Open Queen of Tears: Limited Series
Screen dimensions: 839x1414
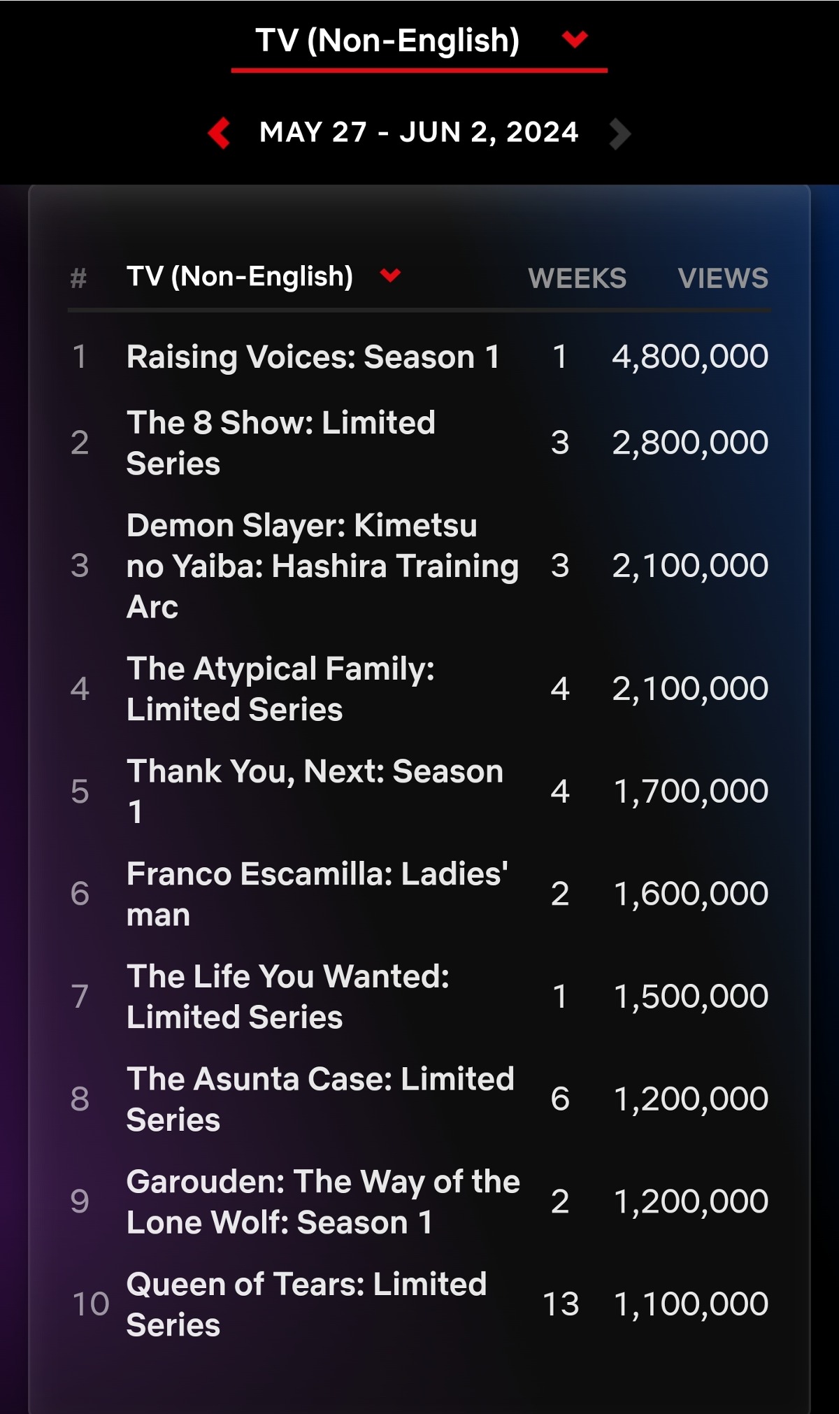click(x=306, y=1304)
